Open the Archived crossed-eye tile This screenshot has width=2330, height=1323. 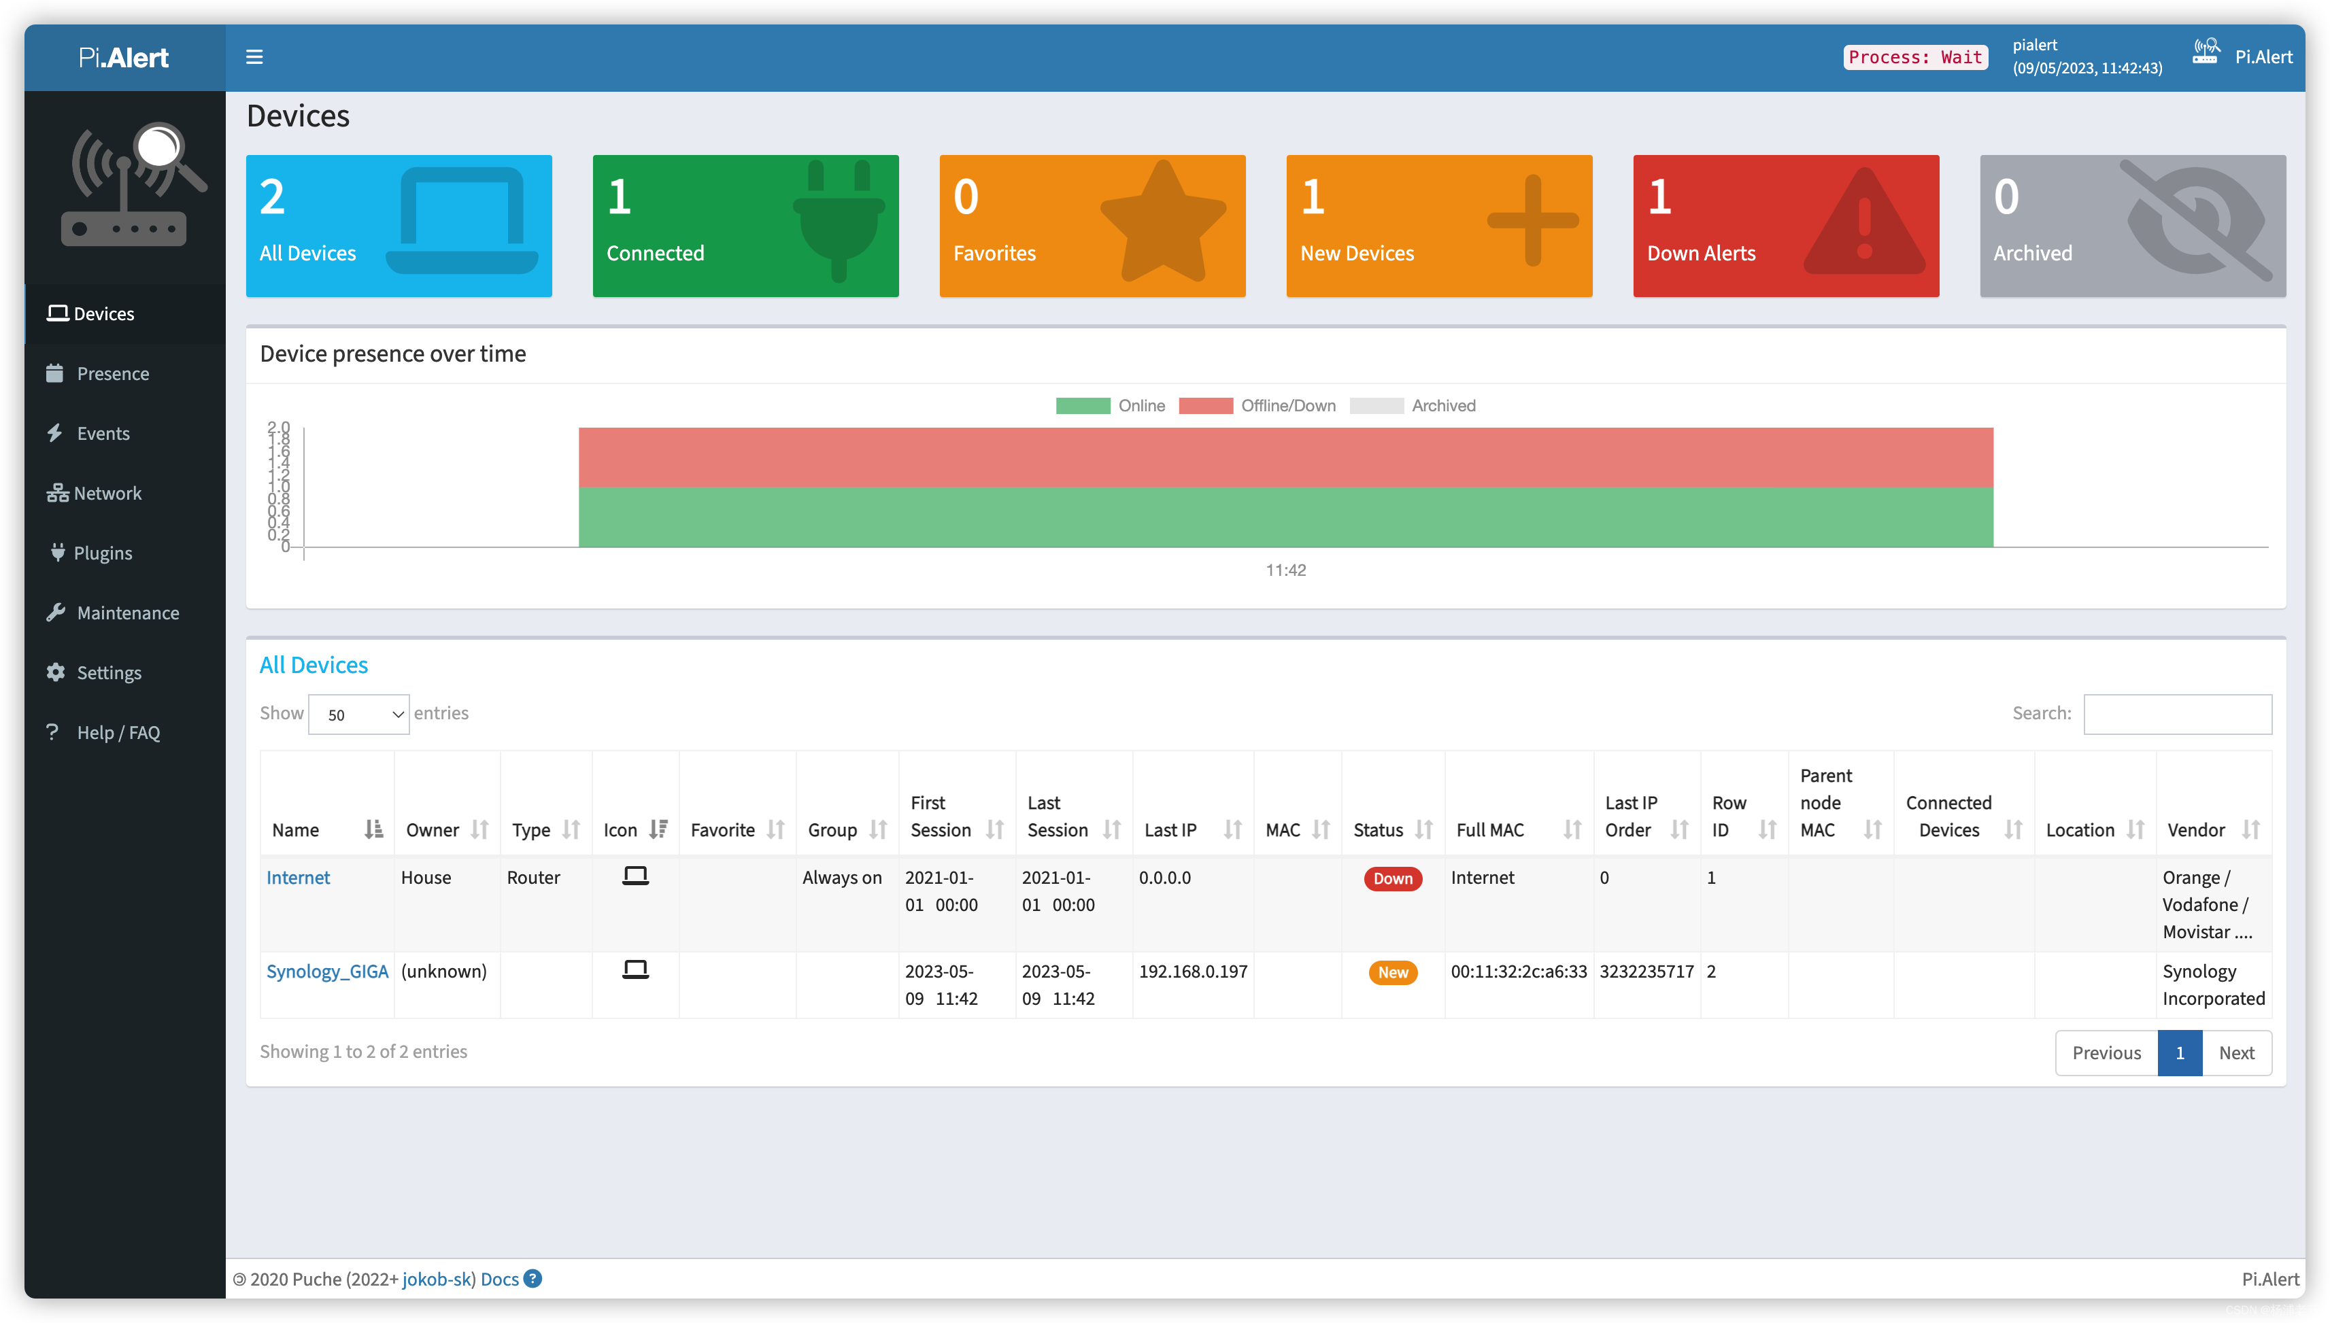[2132, 225]
